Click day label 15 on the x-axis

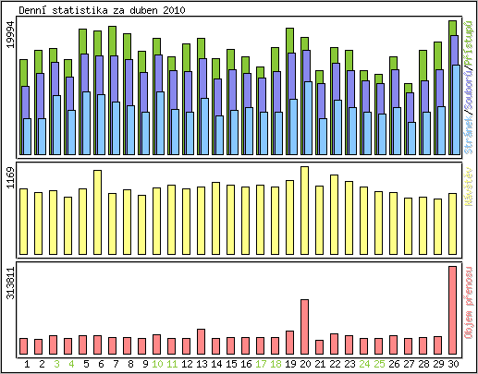coord(231,364)
